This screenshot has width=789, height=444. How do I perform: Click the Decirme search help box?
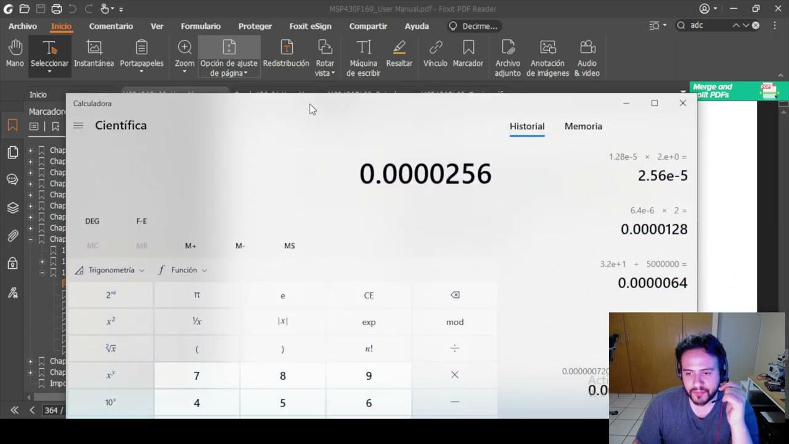tap(473, 26)
